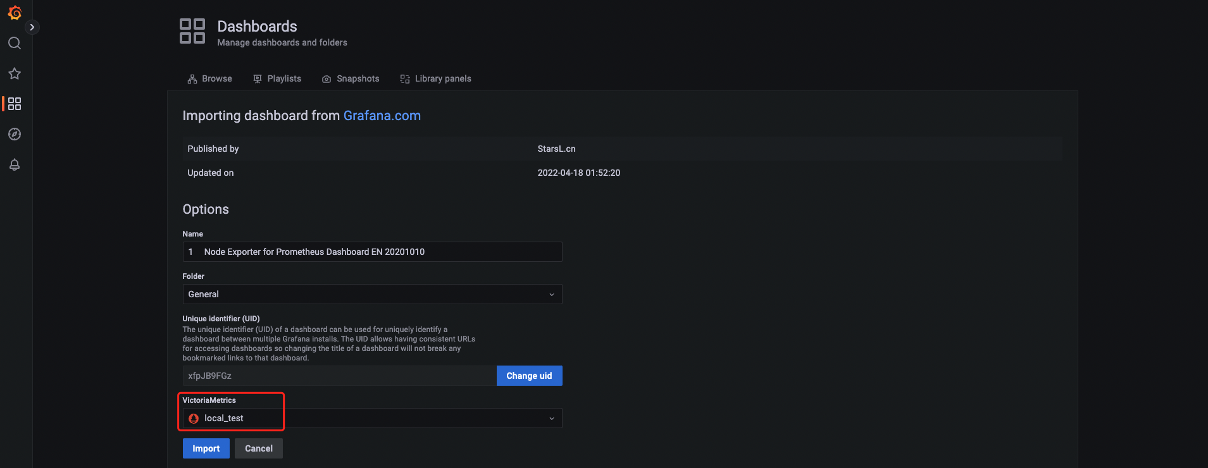This screenshot has height=468, width=1208.
Task: Open the Folder dropdown showing General
Action: (x=372, y=294)
